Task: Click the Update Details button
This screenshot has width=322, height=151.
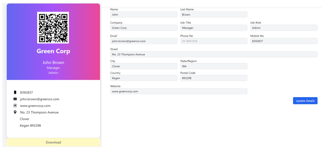Action: tap(305, 101)
